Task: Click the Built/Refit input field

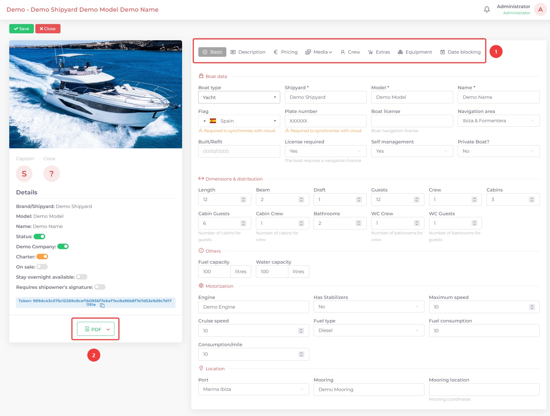Action: point(239,151)
